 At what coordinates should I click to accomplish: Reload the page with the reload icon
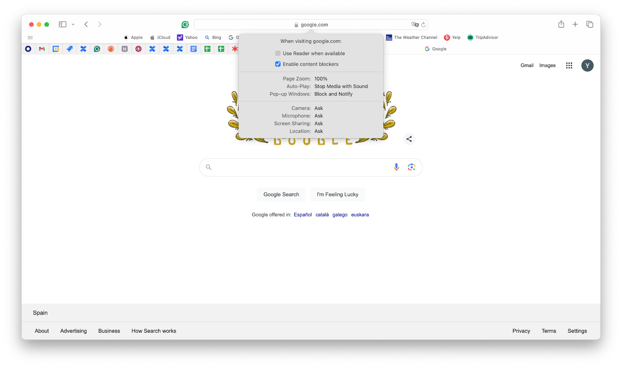pyautogui.click(x=423, y=24)
